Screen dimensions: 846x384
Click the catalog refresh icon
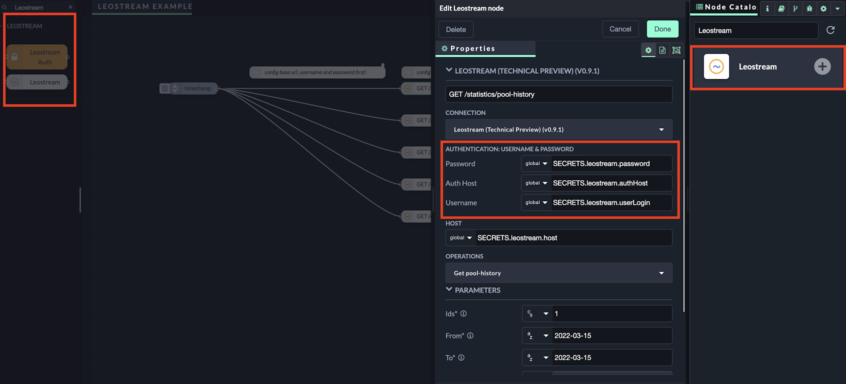click(x=830, y=30)
